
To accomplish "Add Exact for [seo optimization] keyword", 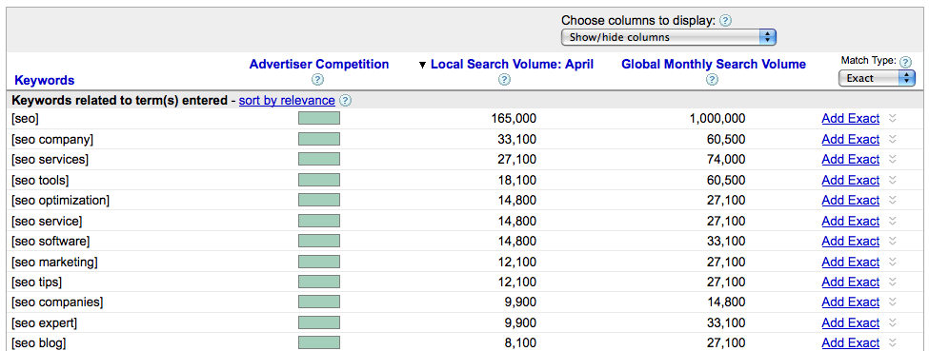I will (x=851, y=200).
